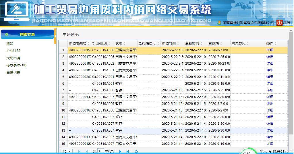This screenshot has height=154, width=294.
Task: Sort by 有效期 column arrows
Action: [x=221, y=43]
